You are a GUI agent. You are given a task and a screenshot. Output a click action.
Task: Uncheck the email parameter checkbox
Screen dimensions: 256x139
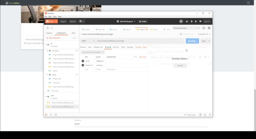click(83, 61)
